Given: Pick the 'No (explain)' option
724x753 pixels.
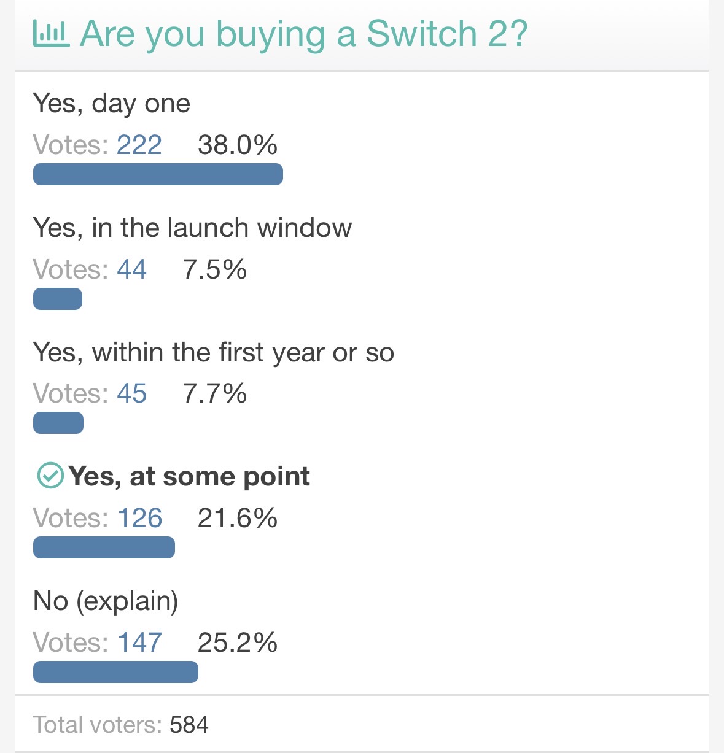Looking at the screenshot, I should click(x=106, y=601).
